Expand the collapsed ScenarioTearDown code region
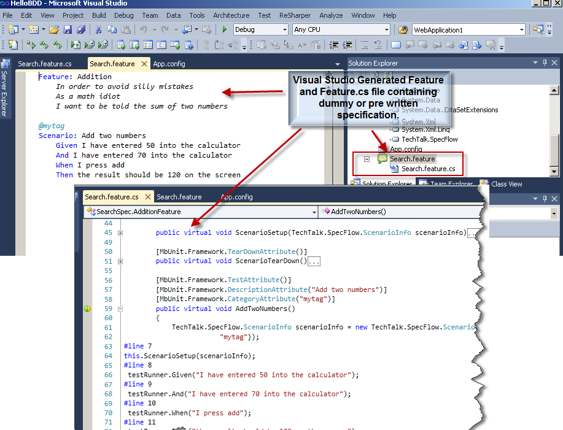This screenshot has height=430, width=563. [x=120, y=261]
